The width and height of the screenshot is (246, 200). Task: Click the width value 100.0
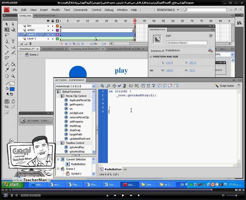point(170,70)
